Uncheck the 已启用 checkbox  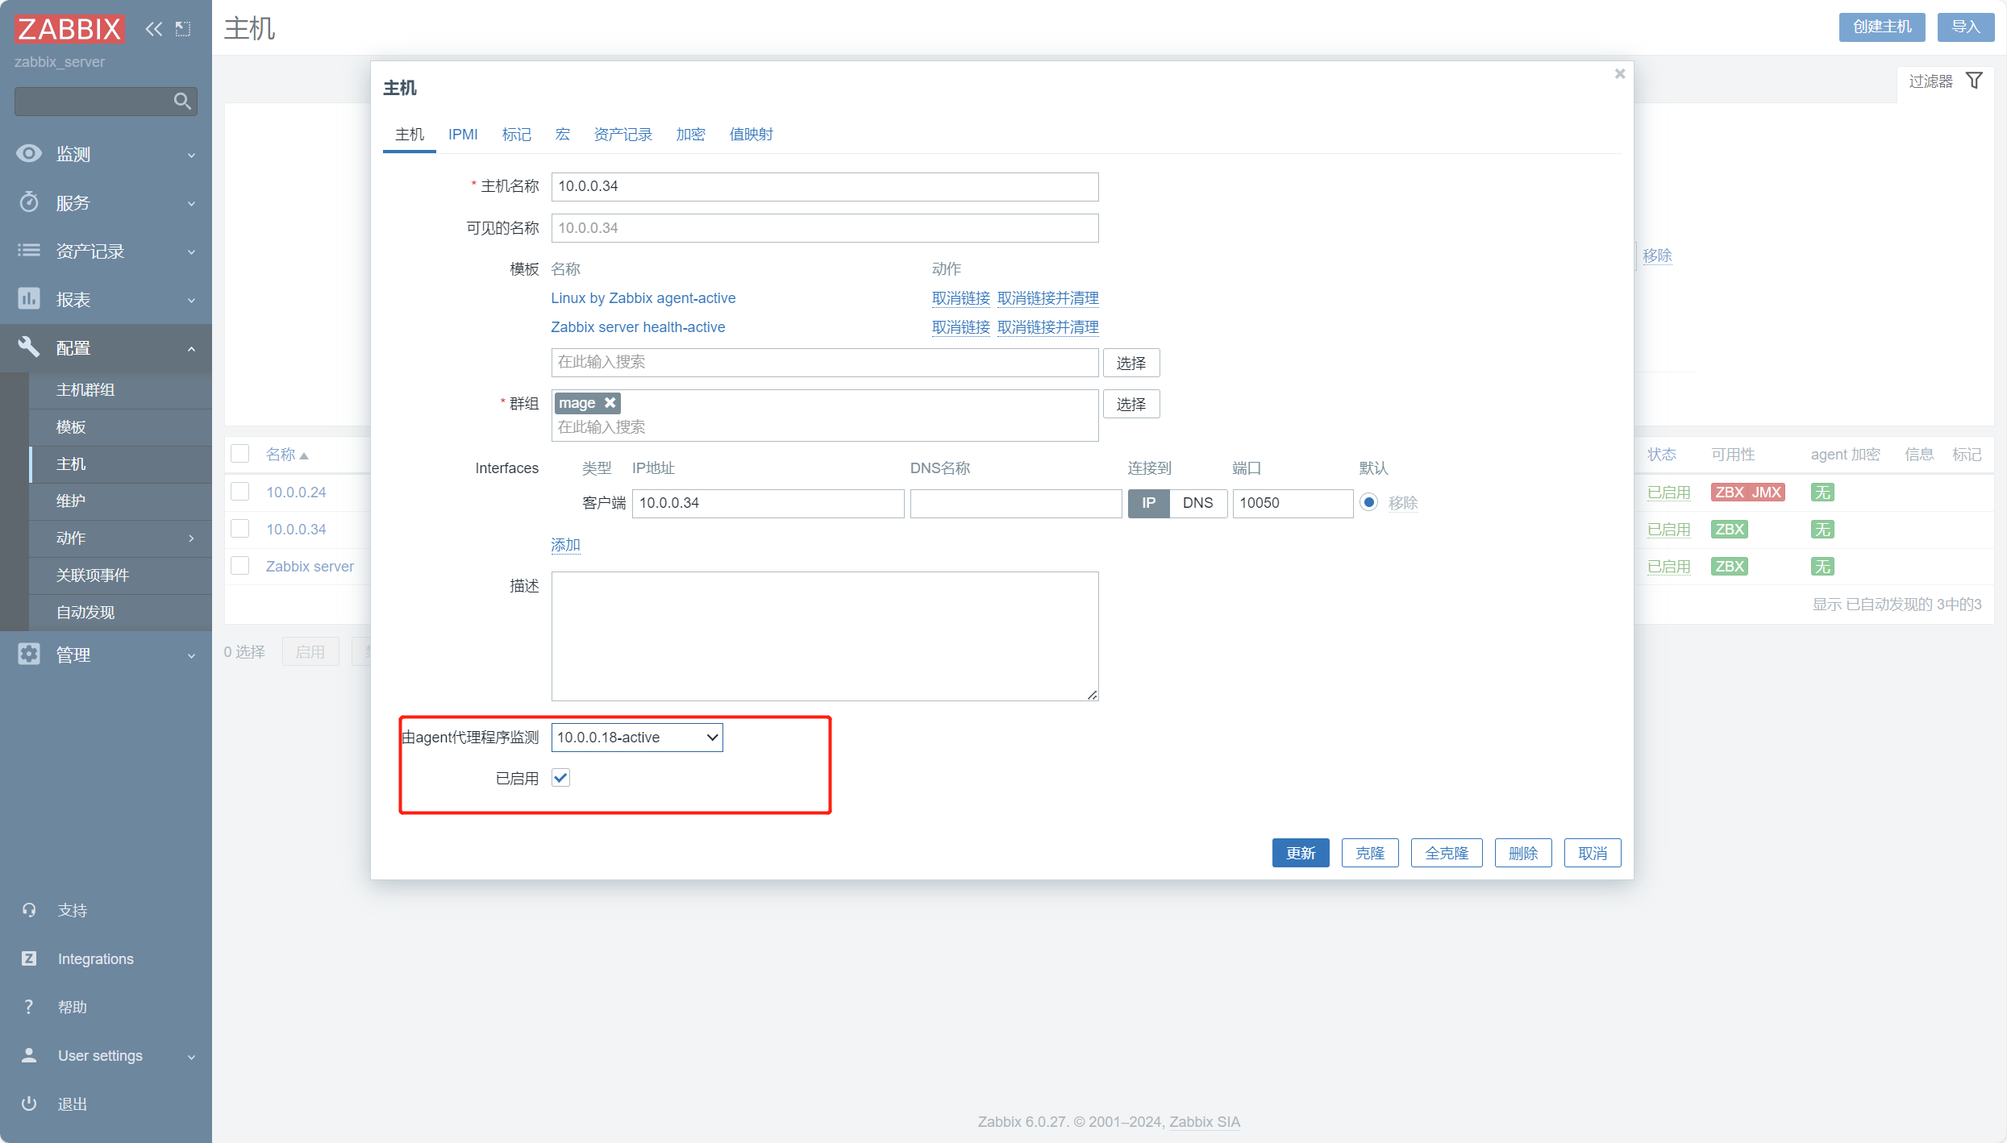click(560, 778)
